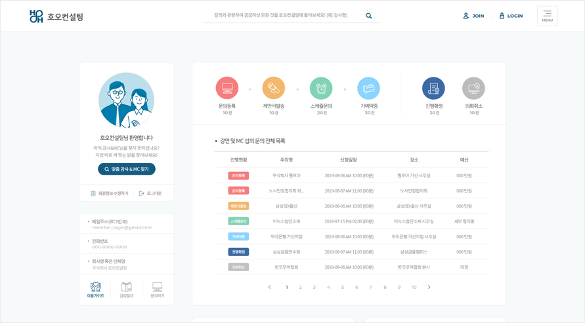Click the orange 제안서발송 status icon
Screen dimensions: 585x323
pos(274,89)
